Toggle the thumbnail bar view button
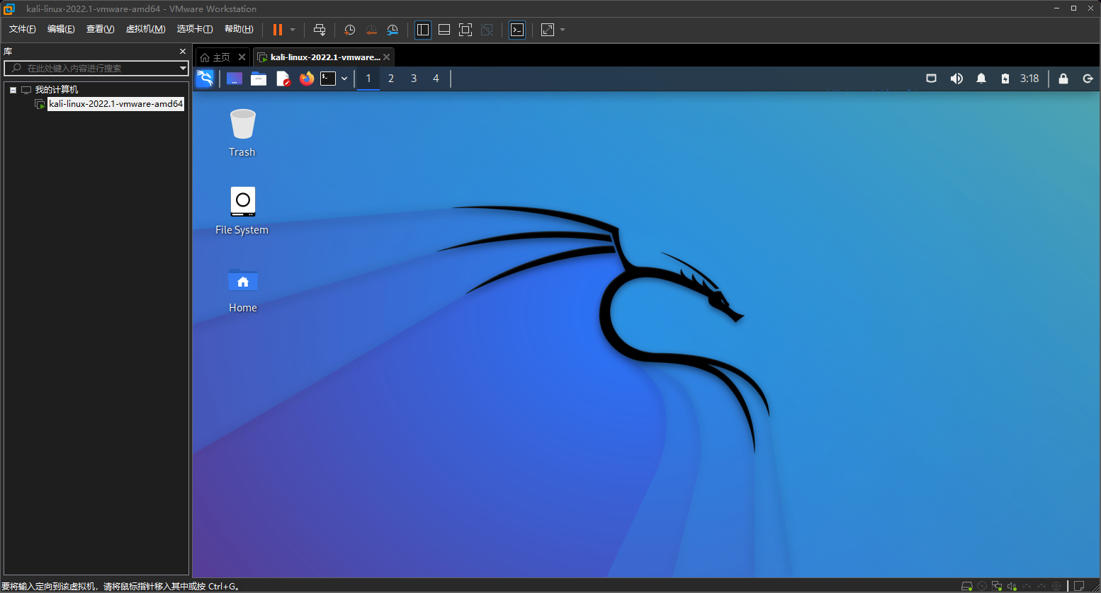Viewport: 1101px width, 593px height. click(444, 30)
